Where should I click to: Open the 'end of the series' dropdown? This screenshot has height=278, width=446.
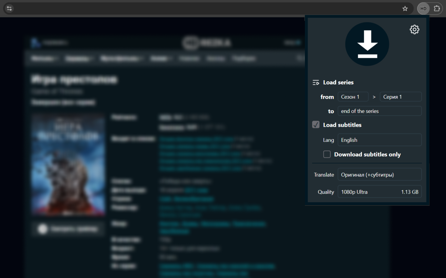coord(379,111)
